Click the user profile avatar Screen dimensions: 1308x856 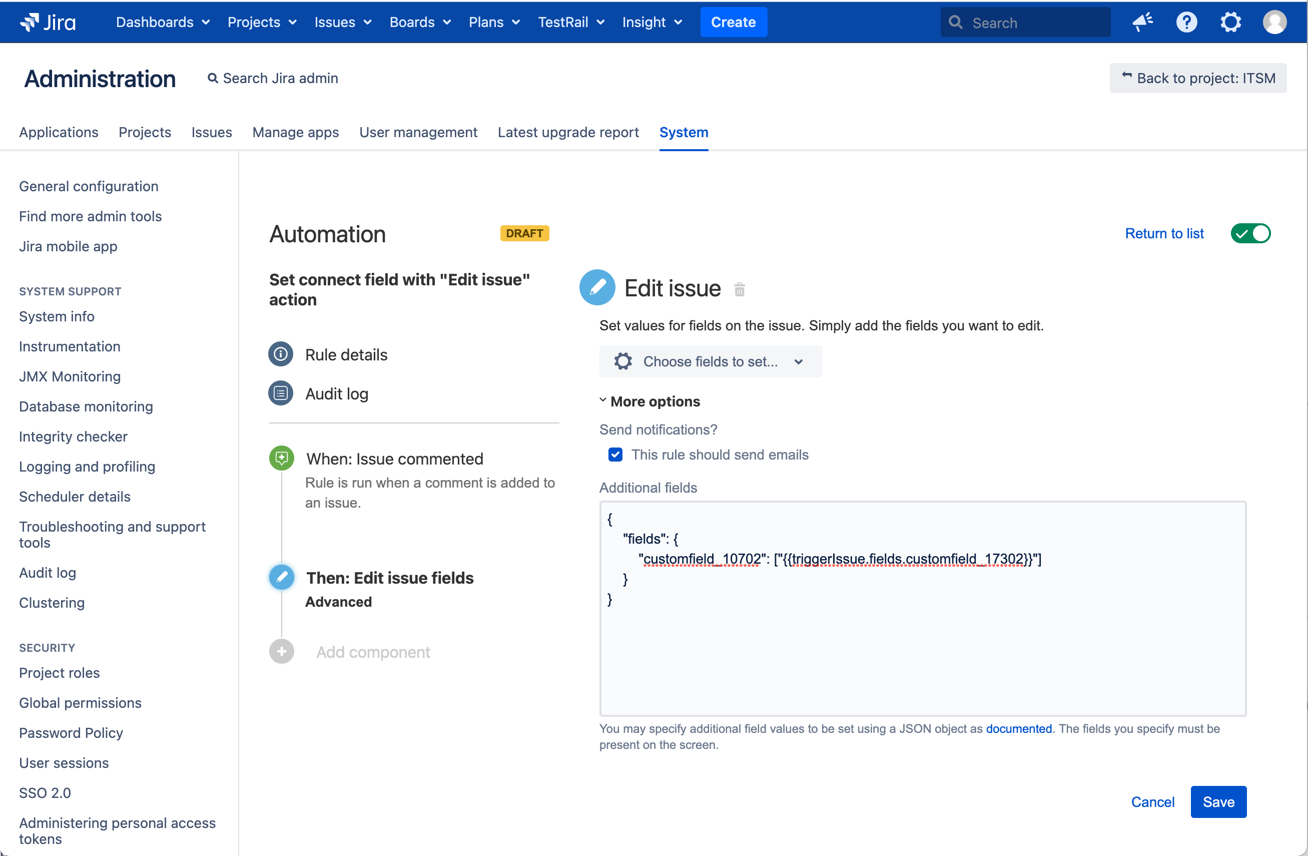[x=1274, y=23]
